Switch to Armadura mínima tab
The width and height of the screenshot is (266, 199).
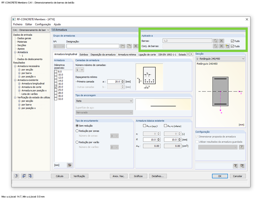click(127, 55)
